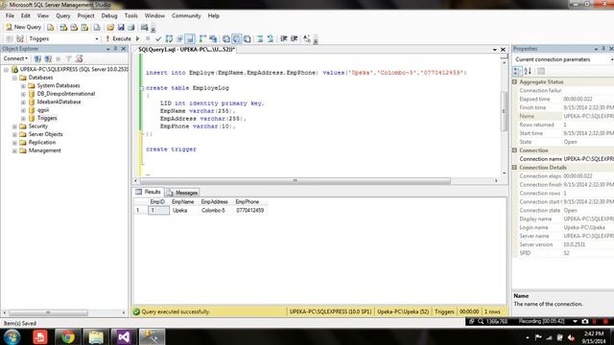The width and height of the screenshot is (614, 345).
Task: Click the Object Explorer Refresh icon
Action: coord(79,58)
